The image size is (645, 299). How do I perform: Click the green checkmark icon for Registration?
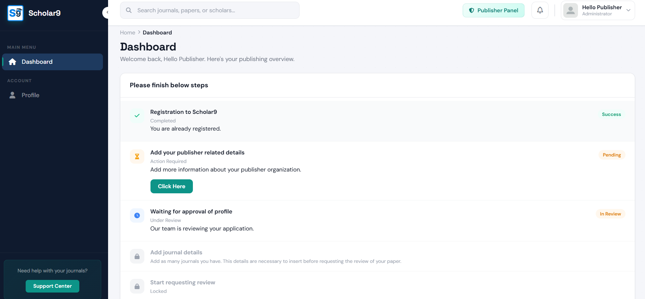pyautogui.click(x=137, y=116)
